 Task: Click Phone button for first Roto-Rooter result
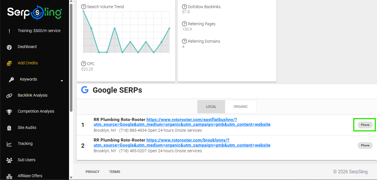click(x=365, y=125)
